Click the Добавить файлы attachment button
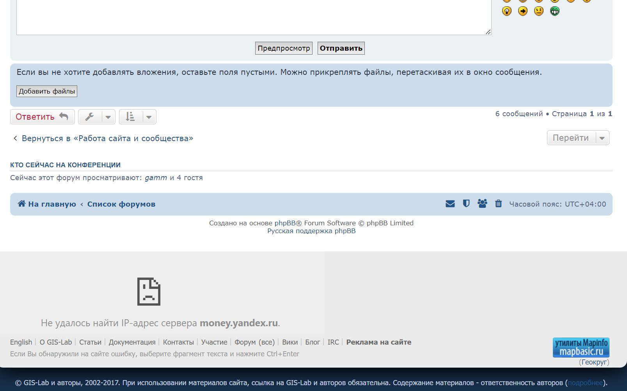Screen dimensions: 627x391 click(x=46, y=91)
